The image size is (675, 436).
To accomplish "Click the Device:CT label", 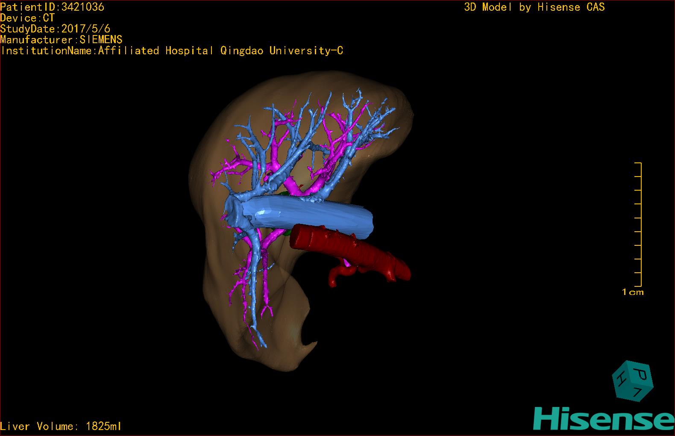I will click(x=27, y=18).
